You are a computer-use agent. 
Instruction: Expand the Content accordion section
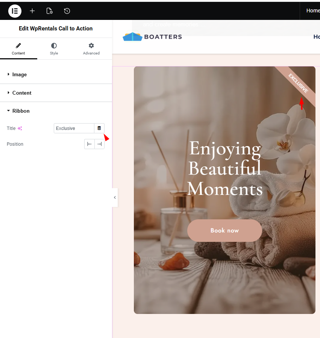(x=21, y=93)
